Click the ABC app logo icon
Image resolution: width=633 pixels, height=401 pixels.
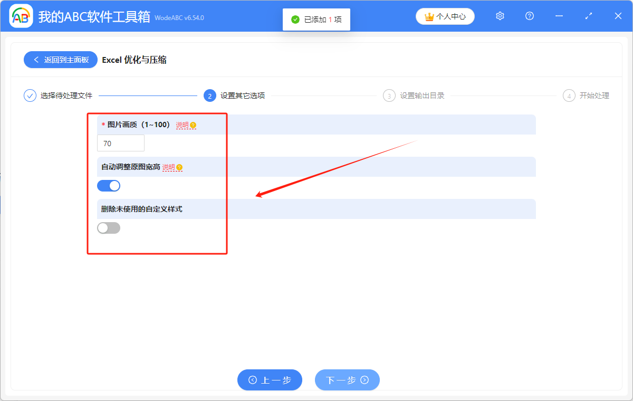[21, 16]
